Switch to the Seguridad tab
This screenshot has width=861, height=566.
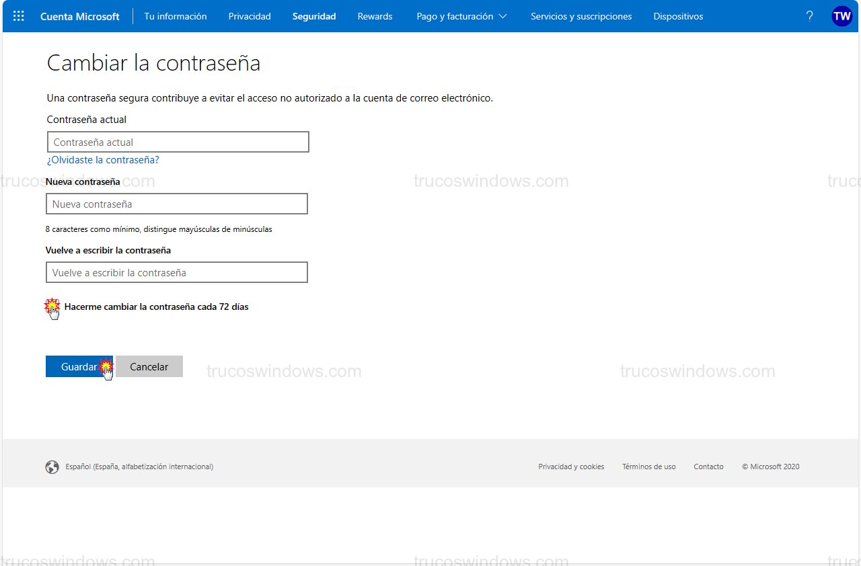(x=313, y=16)
